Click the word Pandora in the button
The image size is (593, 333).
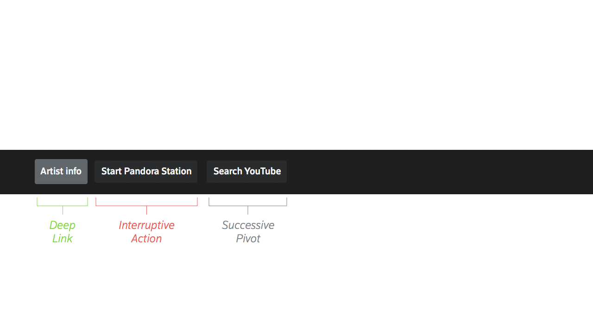tap(141, 172)
